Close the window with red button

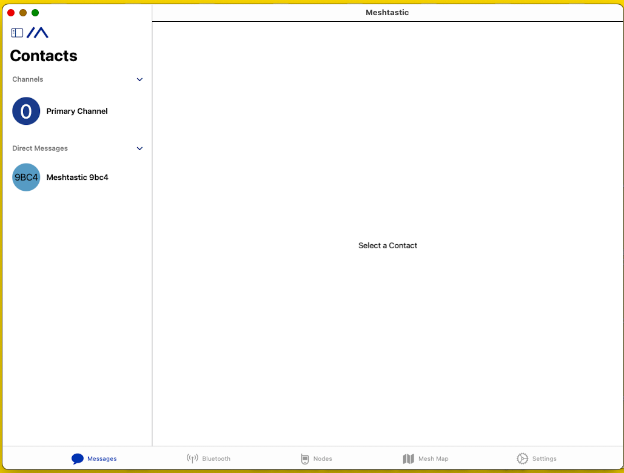click(11, 13)
